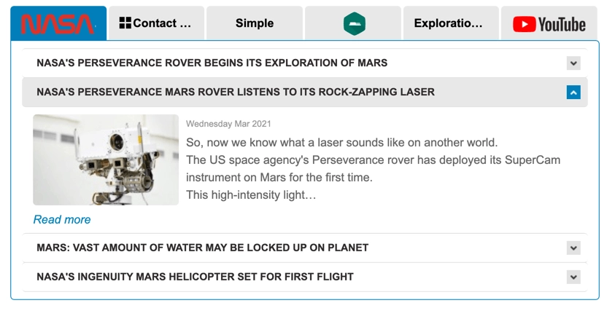Open the NASA logo tab

tap(58, 23)
